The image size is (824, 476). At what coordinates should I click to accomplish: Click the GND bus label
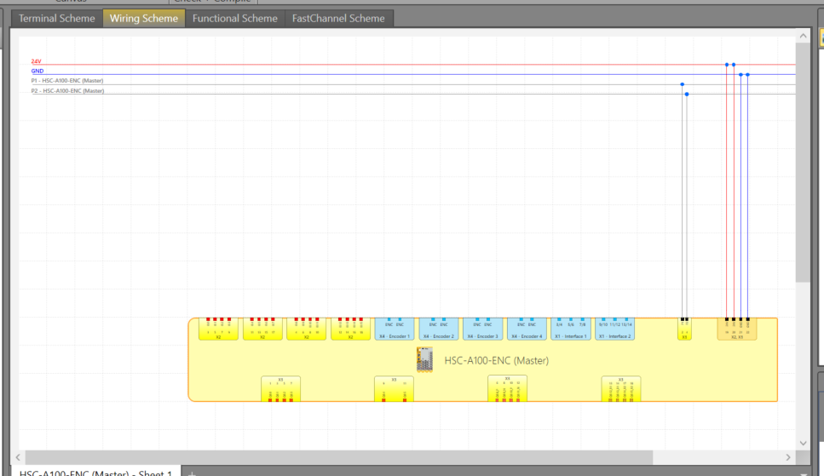[37, 71]
